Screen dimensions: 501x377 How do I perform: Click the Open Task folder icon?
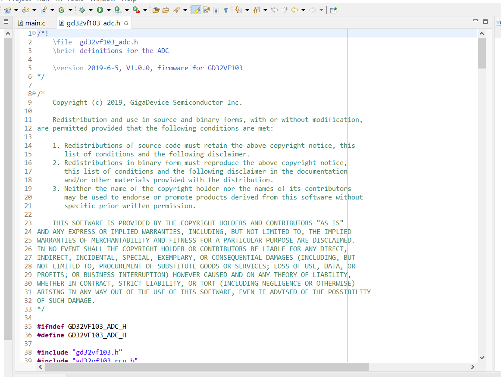coord(166,10)
